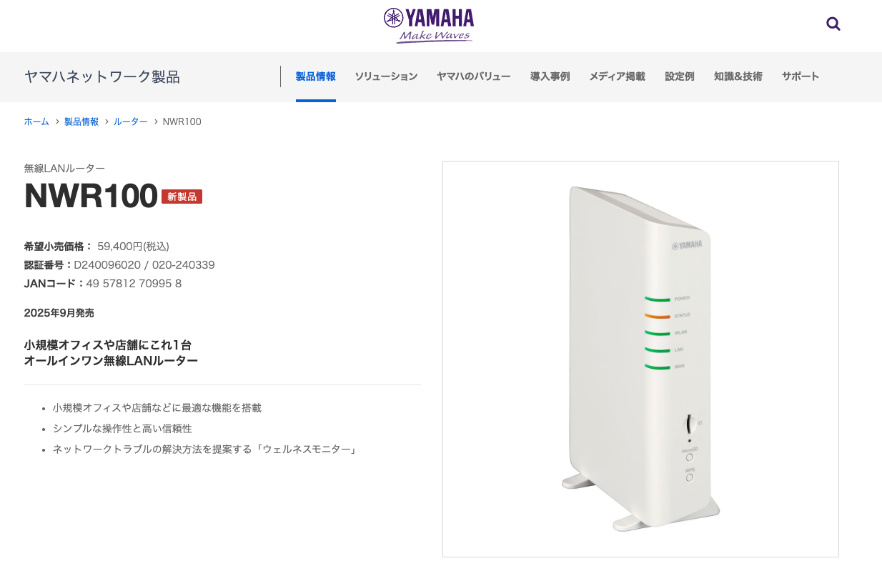The width and height of the screenshot is (882, 566).
Task: Click the NWR100 product heading
Action: click(91, 196)
